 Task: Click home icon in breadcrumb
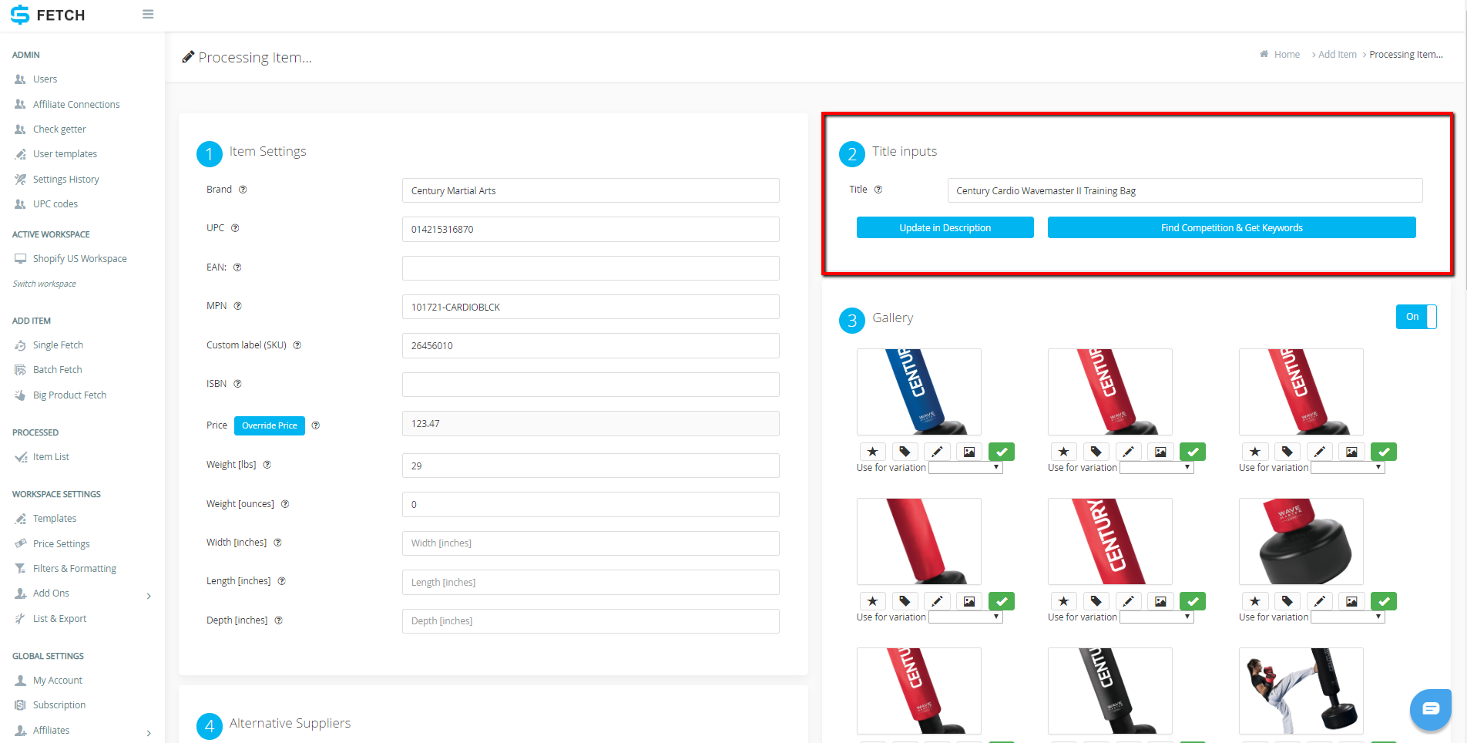1264,54
